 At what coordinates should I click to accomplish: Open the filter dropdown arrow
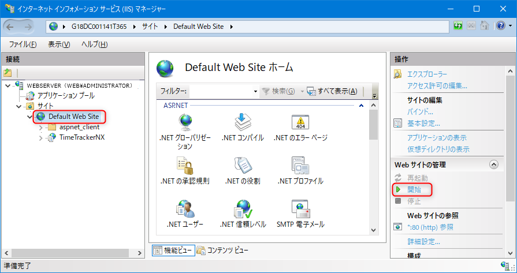pyautogui.click(x=255, y=92)
